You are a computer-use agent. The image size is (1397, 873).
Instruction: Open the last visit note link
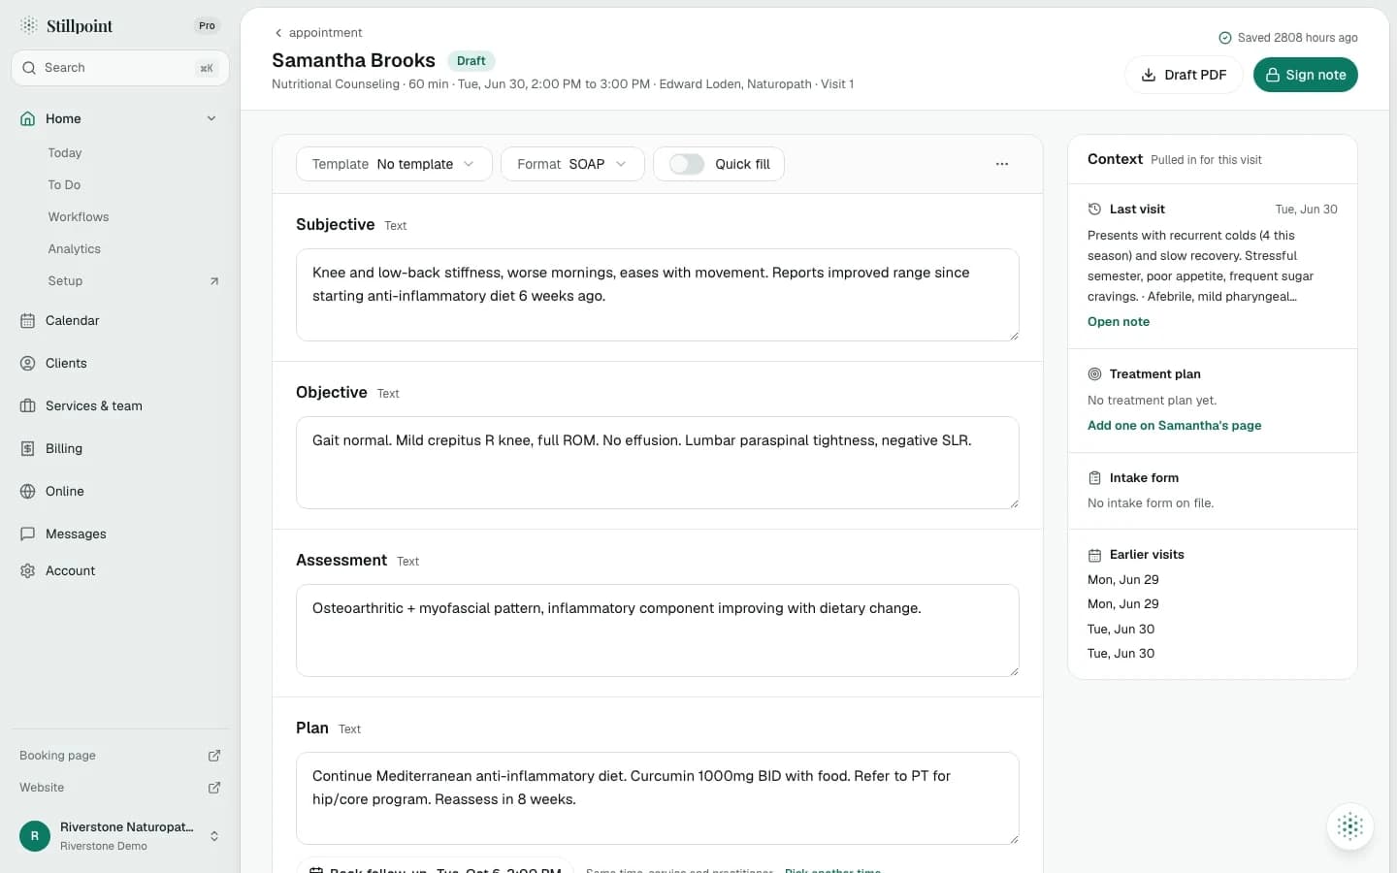tap(1119, 322)
